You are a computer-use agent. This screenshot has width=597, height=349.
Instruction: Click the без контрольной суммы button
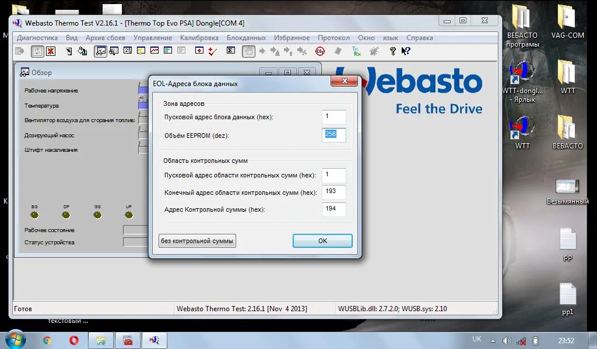point(197,241)
